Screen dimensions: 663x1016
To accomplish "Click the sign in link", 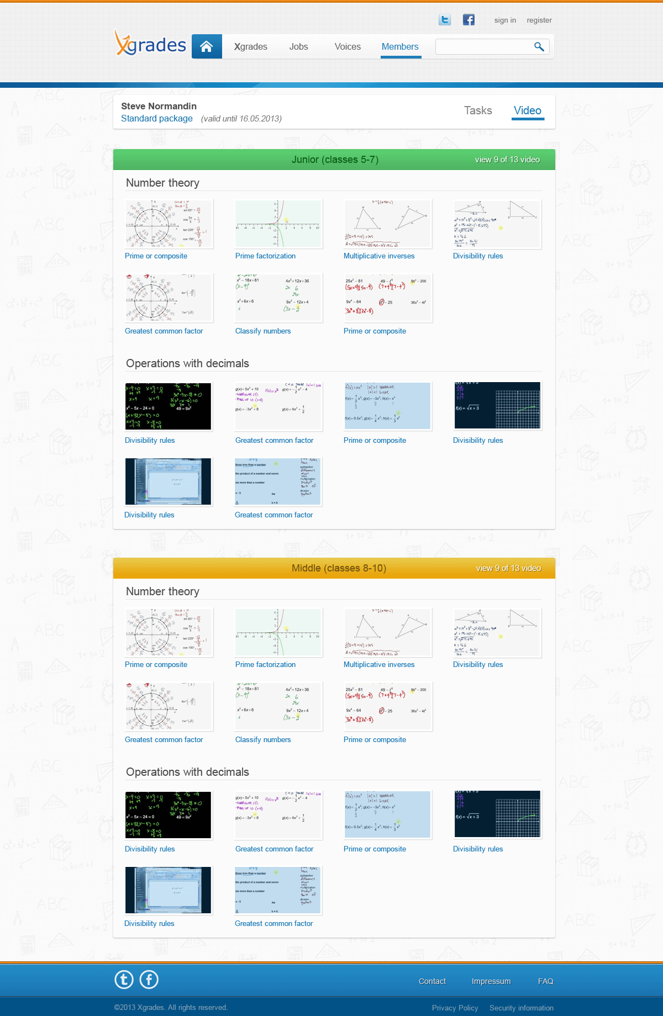I will 505,20.
